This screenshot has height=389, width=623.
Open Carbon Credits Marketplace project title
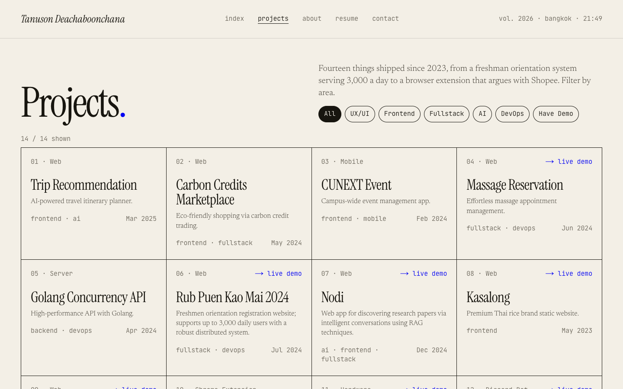212,192
